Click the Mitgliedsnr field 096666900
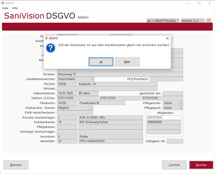Viewport: 215px width, 174px height. pyautogui.click(x=164, y=122)
